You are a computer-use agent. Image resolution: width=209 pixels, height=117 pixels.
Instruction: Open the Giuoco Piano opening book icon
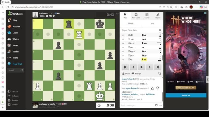pos(160,30)
